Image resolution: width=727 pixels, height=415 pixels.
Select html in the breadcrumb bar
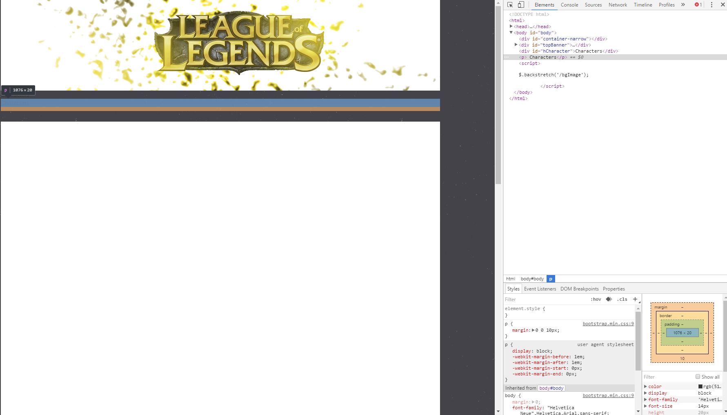[511, 279]
